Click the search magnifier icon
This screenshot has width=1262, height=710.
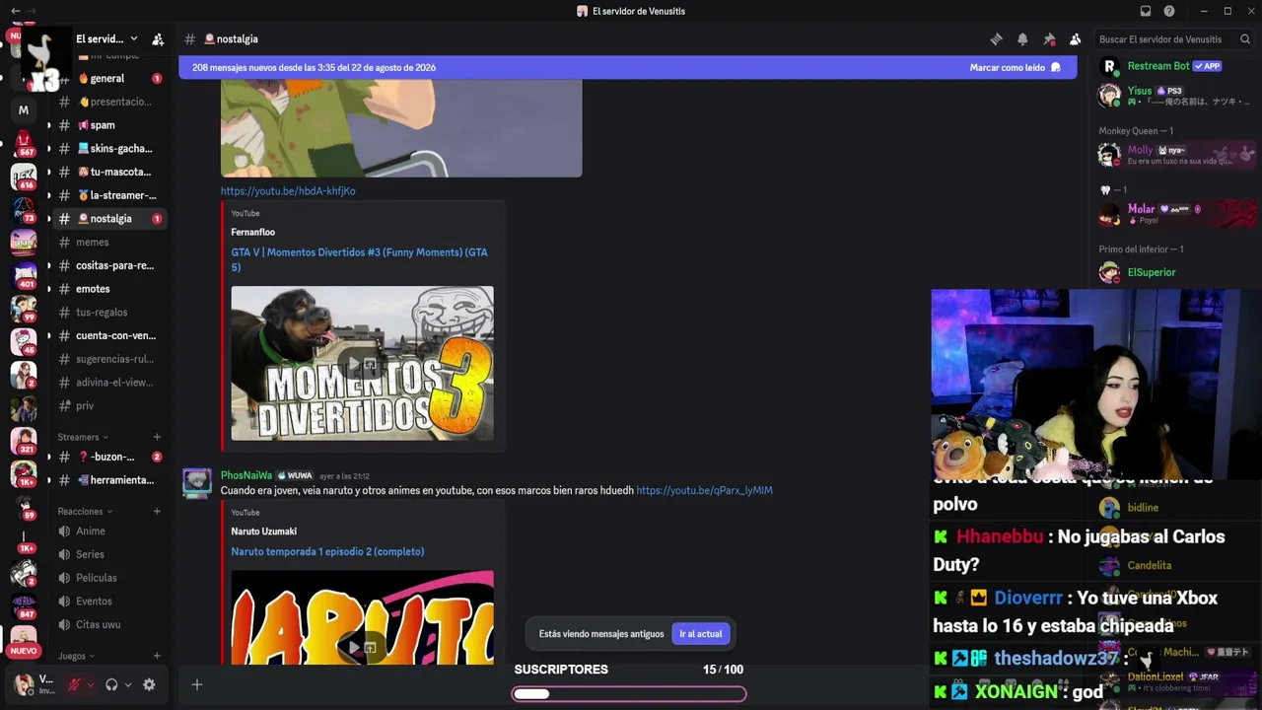[1245, 39]
